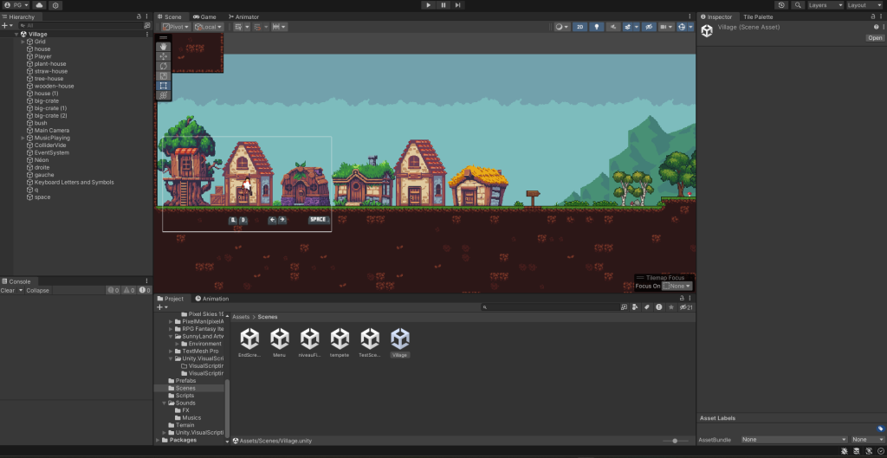Viewport: 887px width, 458px height.
Task: Expand MusicPlaying object in Hierarchy
Action: click(x=23, y=138)
